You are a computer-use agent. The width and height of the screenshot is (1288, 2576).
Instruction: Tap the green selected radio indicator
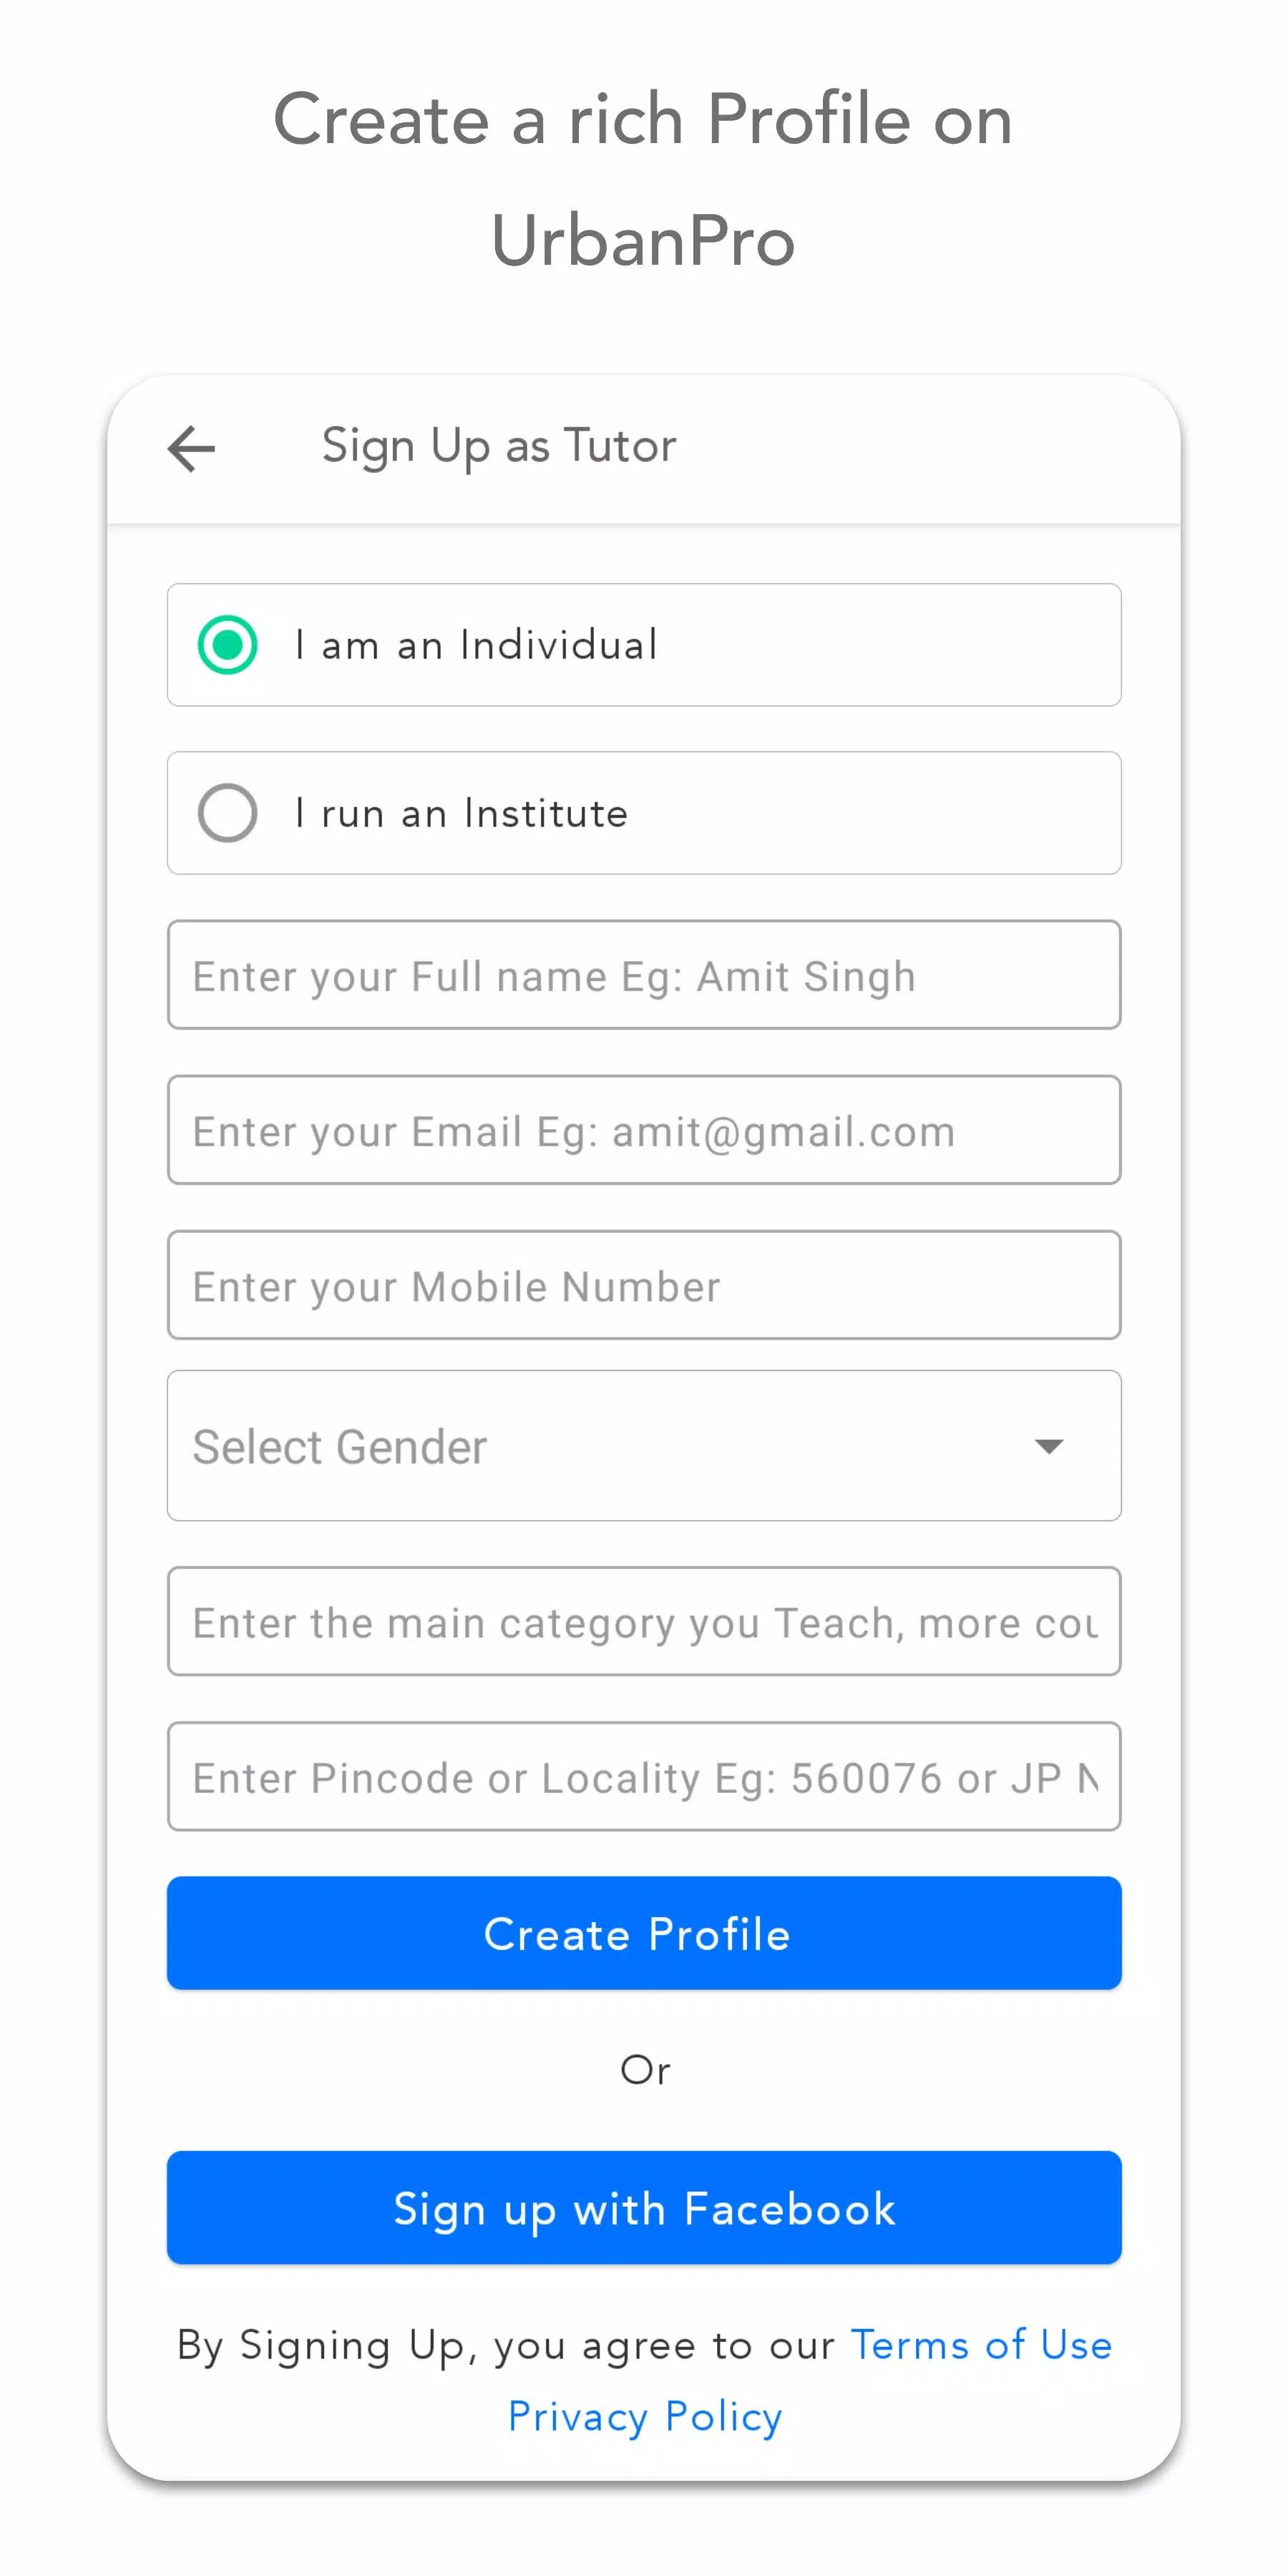coord(228,645)
